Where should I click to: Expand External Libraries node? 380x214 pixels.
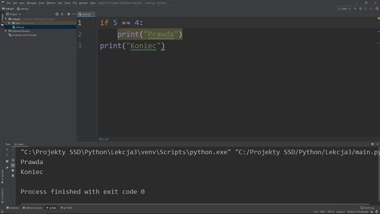pyautogui.click(x=5, y=31)
